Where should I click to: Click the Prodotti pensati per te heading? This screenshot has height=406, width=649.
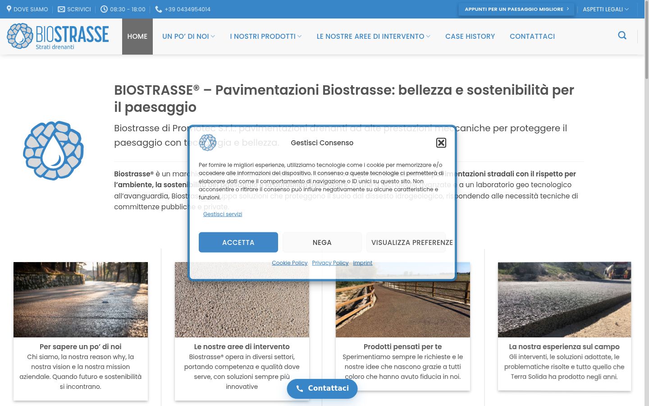pos(403,346)
